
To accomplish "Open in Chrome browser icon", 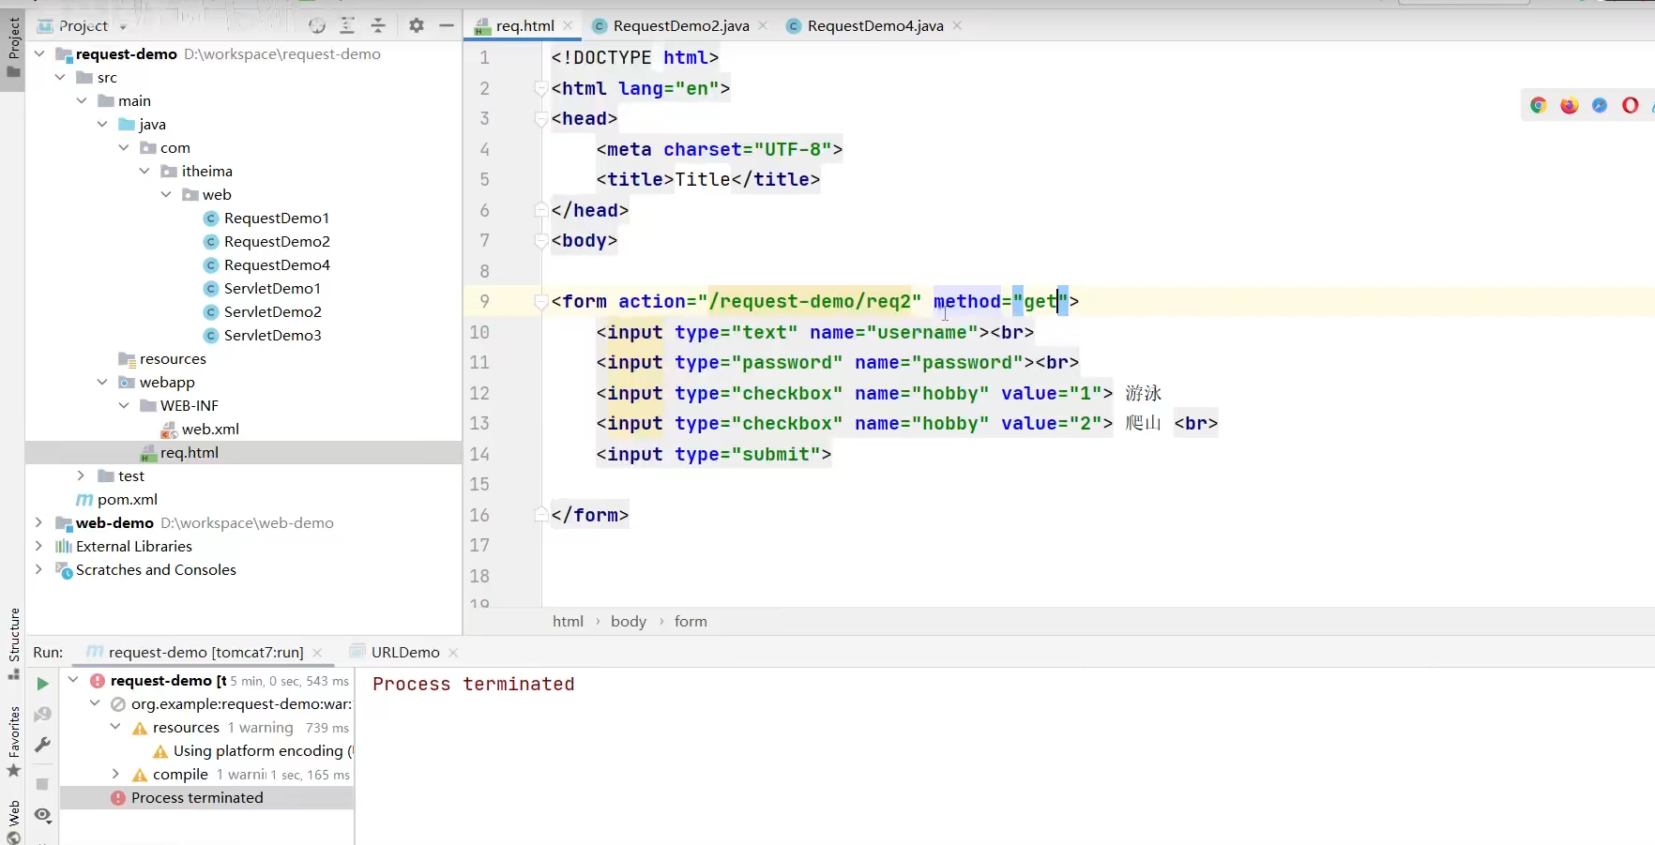I will (1539, 105).
